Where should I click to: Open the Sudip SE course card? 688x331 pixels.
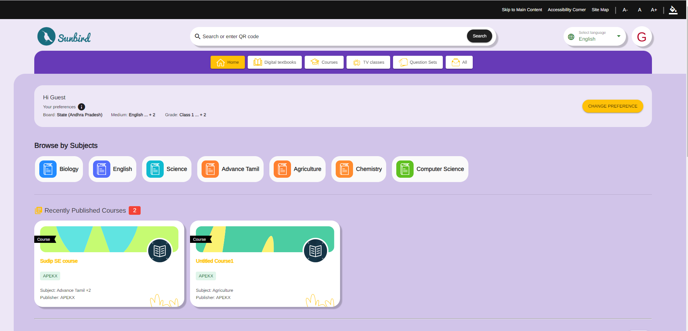click(x=109, y=263)
